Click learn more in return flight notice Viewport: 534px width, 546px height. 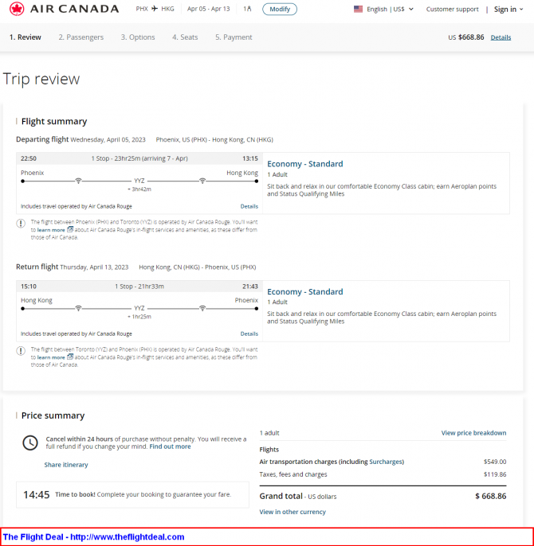pos(51,357)
